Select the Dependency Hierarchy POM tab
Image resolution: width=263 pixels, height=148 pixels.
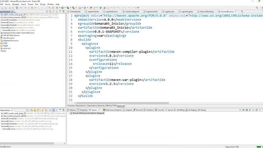point(96,106)
